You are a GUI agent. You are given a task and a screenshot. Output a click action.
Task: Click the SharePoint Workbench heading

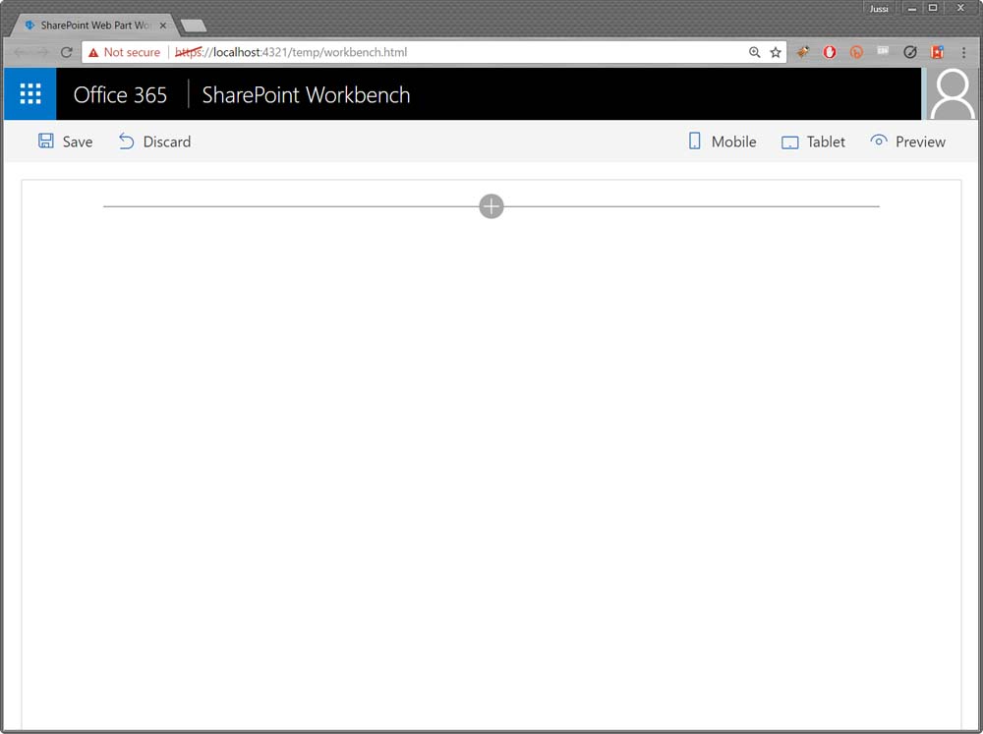306,94
